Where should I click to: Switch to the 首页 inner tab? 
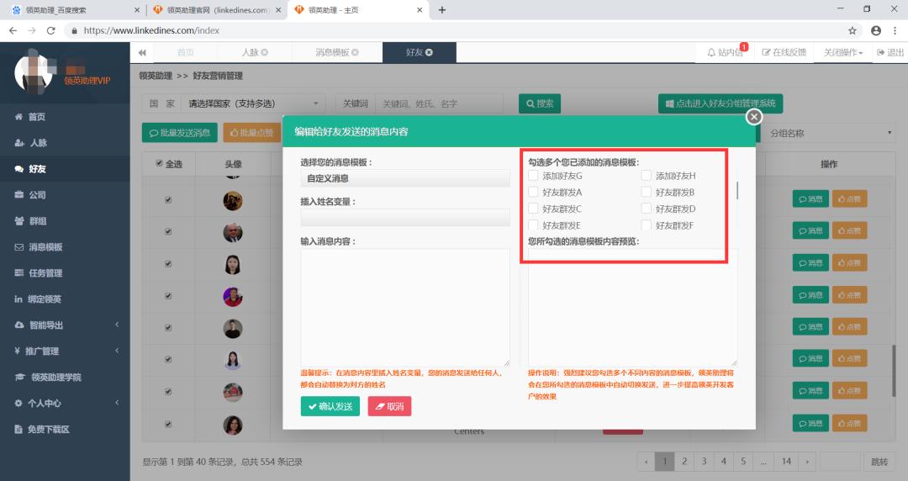(185, 53)
